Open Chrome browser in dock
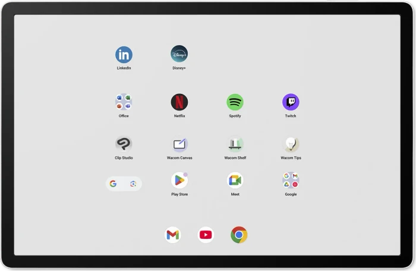416x271 pixels. [239, 235]
